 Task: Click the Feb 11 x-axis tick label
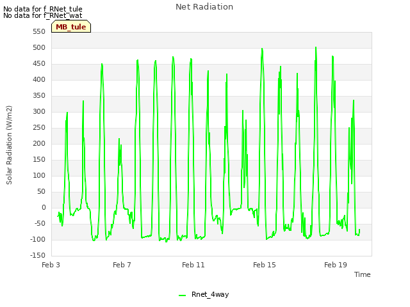193,265
